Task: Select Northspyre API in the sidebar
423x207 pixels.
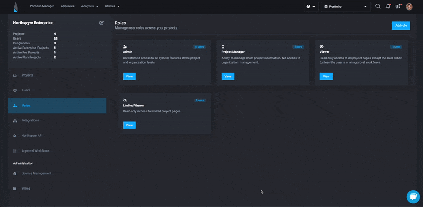Action: pos(57,136)
